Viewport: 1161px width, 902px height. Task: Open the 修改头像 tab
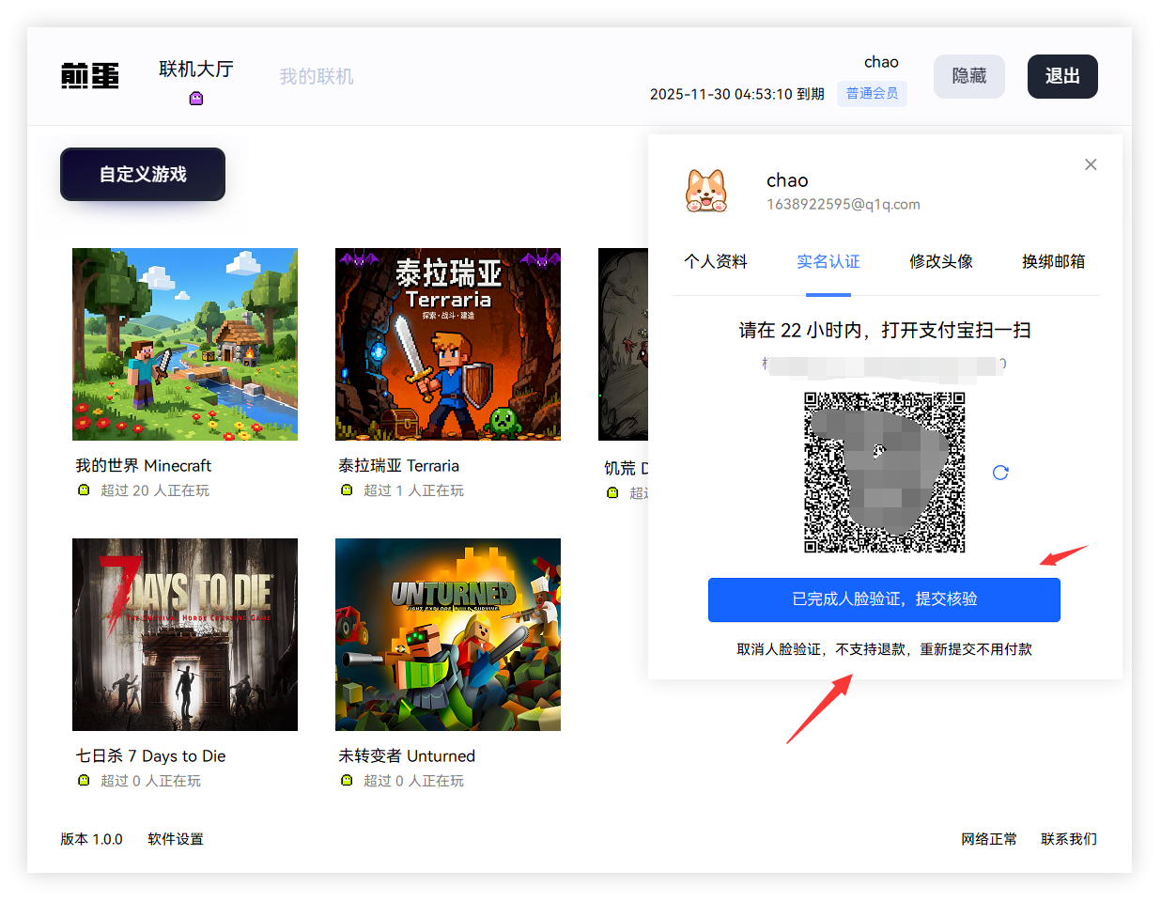pos(941,261)
